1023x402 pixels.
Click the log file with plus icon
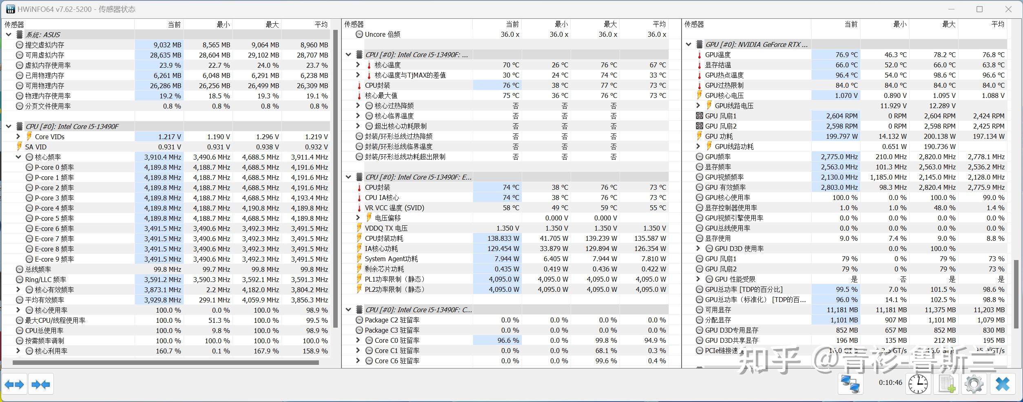click(x=946, y=384)
